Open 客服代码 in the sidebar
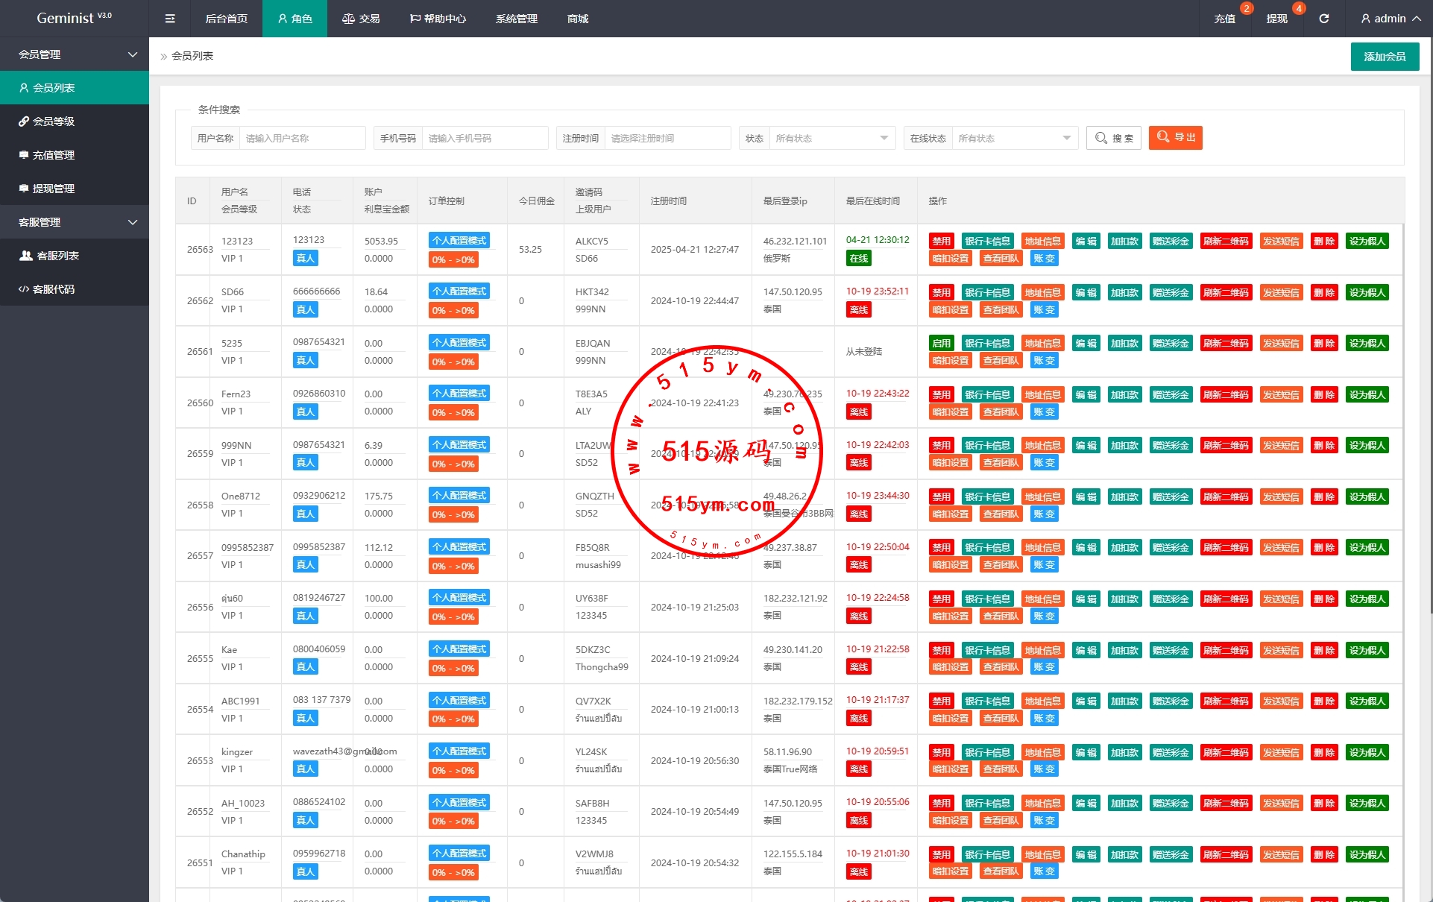1433x902 pixels. (54, 289)
